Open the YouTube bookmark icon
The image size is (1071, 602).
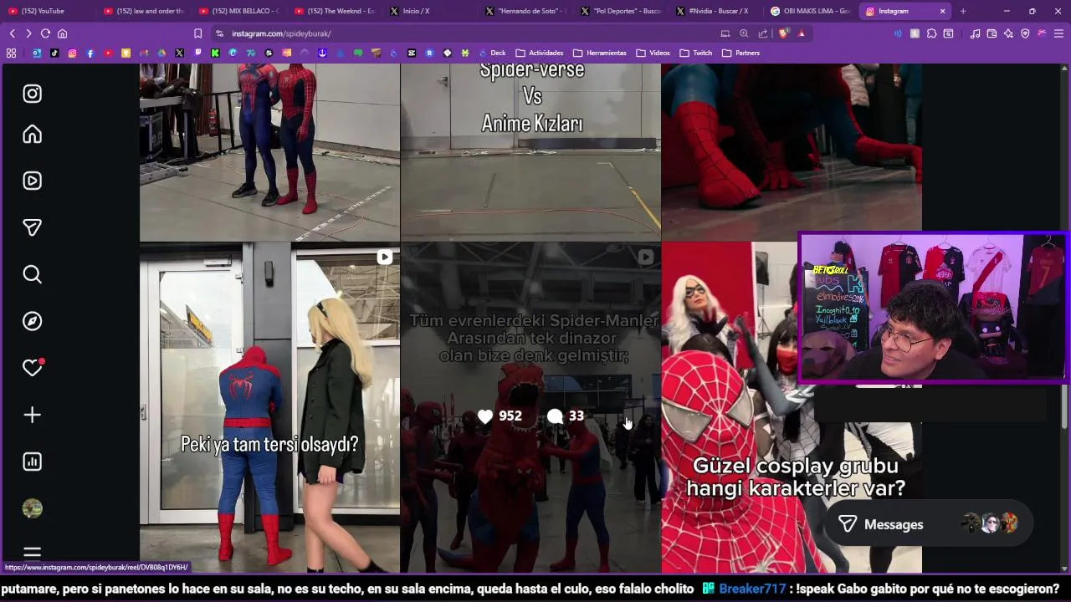pyautogui.click(x=108, y=53)
